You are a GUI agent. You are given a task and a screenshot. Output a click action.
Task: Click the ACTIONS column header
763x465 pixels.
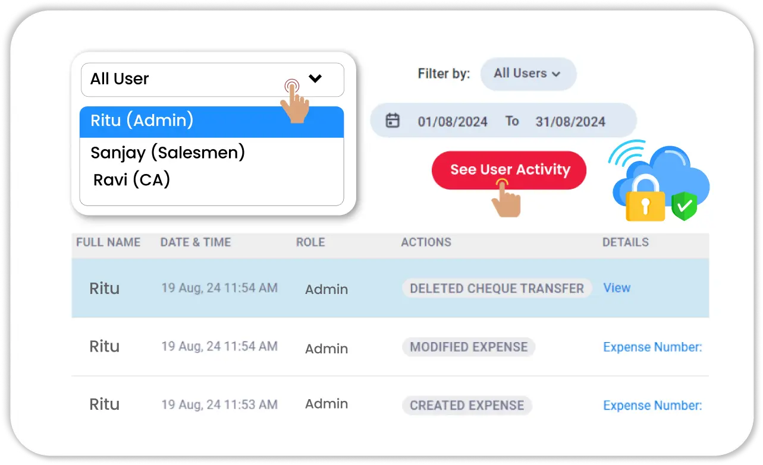click(426, 242)
